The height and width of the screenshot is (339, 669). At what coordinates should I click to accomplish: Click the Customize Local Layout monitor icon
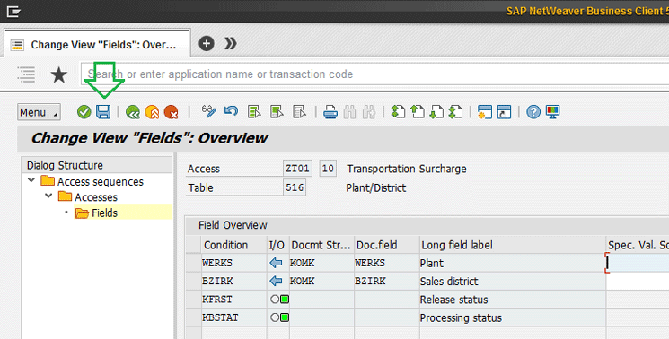pos(552,112)
